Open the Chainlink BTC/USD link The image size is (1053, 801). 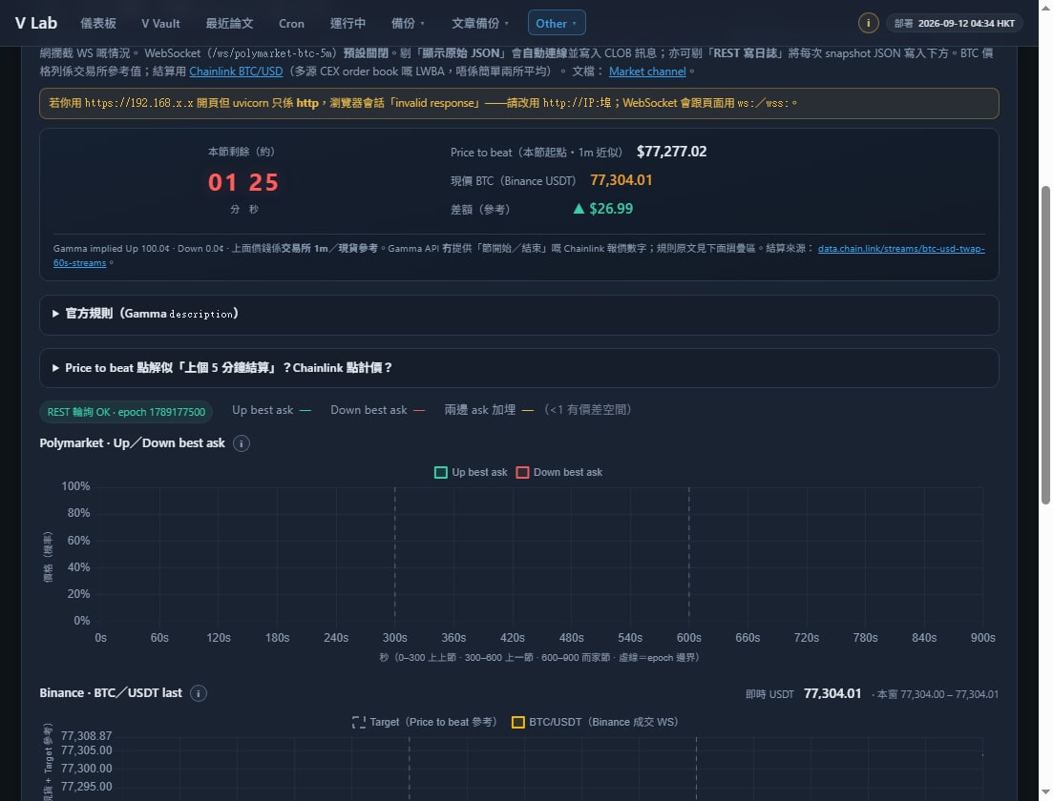[236, 72]
